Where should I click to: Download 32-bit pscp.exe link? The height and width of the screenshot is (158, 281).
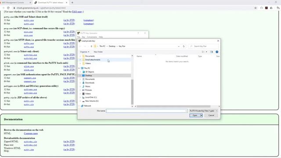(28, 32)
